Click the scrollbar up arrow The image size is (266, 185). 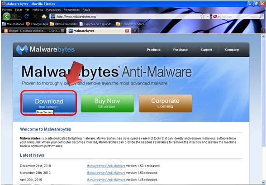click(263, 36)
